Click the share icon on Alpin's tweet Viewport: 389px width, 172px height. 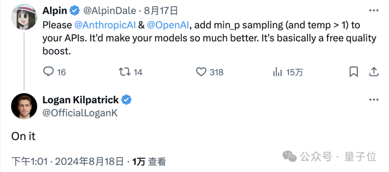point(374,72)
